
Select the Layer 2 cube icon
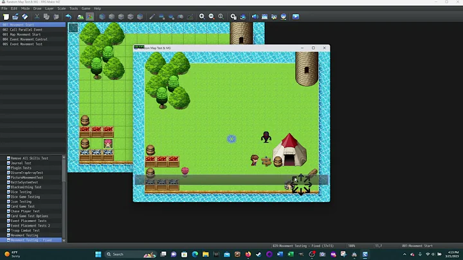click(x=121, y=17)
